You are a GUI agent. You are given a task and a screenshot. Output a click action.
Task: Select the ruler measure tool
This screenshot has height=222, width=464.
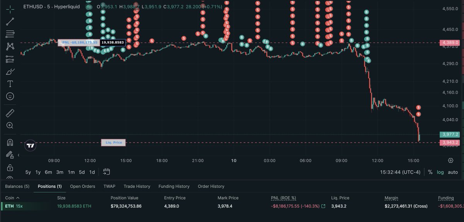click(x=10, y=113)
